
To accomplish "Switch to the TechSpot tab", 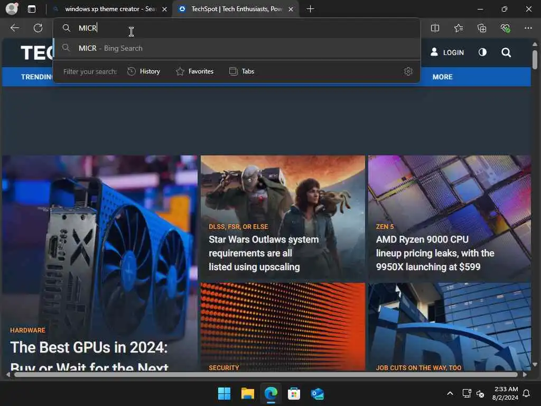I will click(236, 9).
